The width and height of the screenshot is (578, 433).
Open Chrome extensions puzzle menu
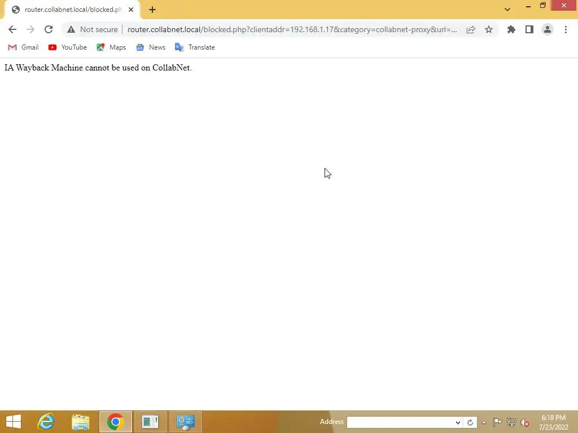click(x=511, y=29)
